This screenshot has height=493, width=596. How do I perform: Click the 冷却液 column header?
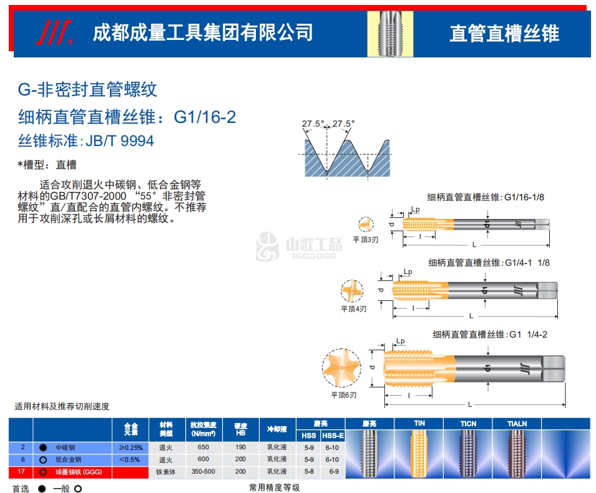tap(277, 429)
